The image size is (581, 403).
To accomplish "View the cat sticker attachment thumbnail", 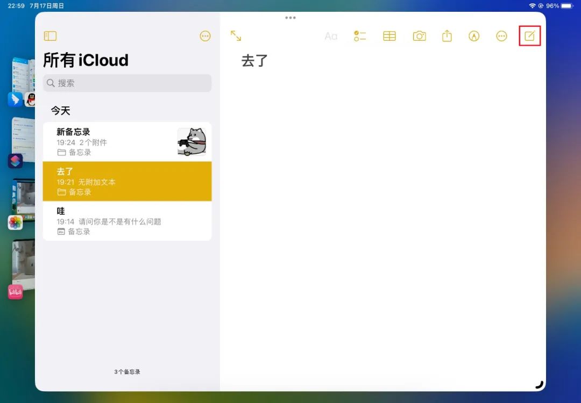I will pyautogui.click(x=192, y=141).
